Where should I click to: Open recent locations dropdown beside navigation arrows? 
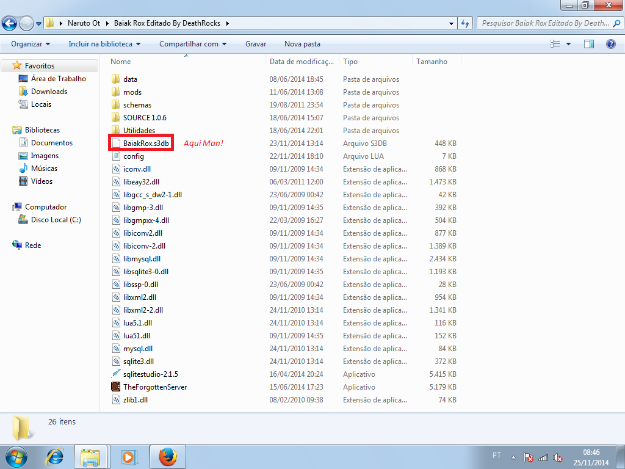pos(38,24)
